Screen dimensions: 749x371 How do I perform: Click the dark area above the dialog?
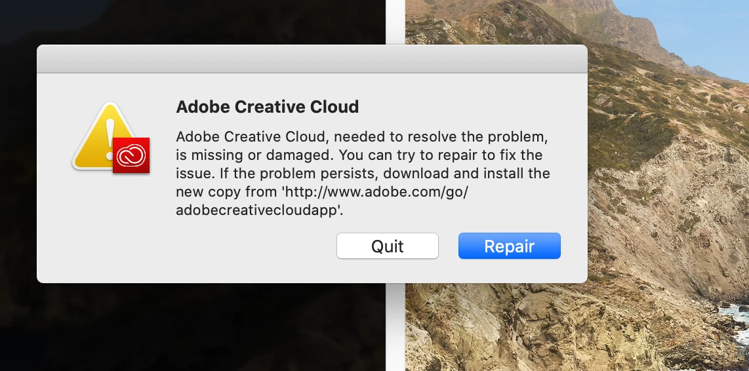click(x=191, y=22)
